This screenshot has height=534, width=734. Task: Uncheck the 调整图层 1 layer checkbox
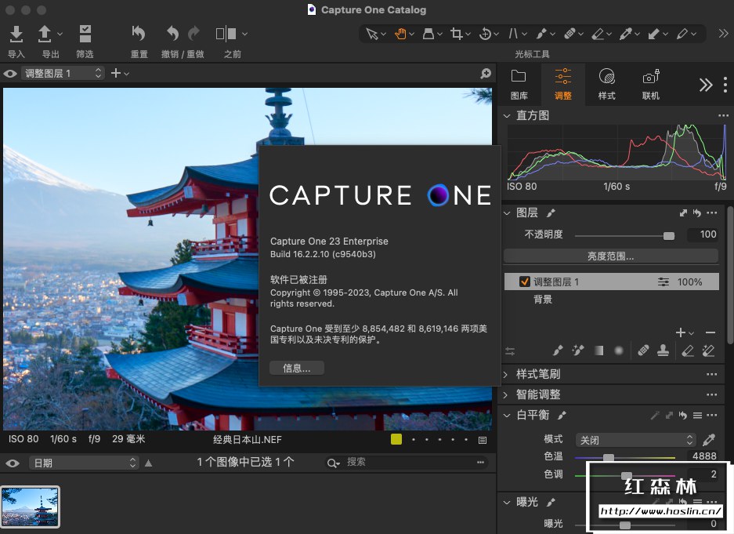(525, 282)
